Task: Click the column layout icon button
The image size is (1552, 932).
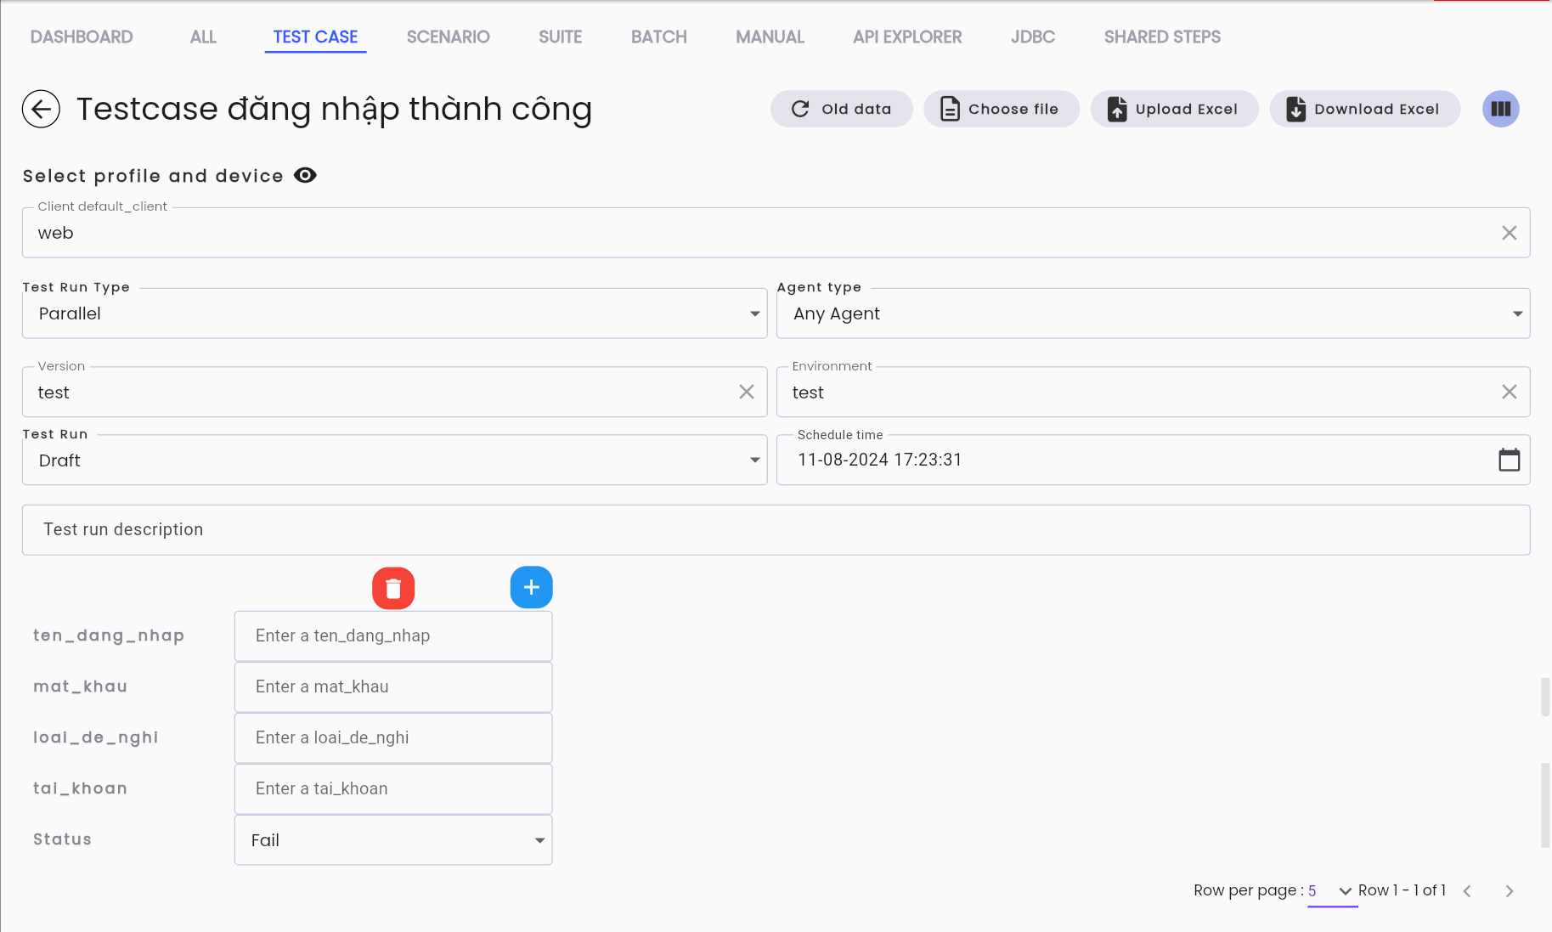Action: pyautogui.click(x=1501, y=109)
